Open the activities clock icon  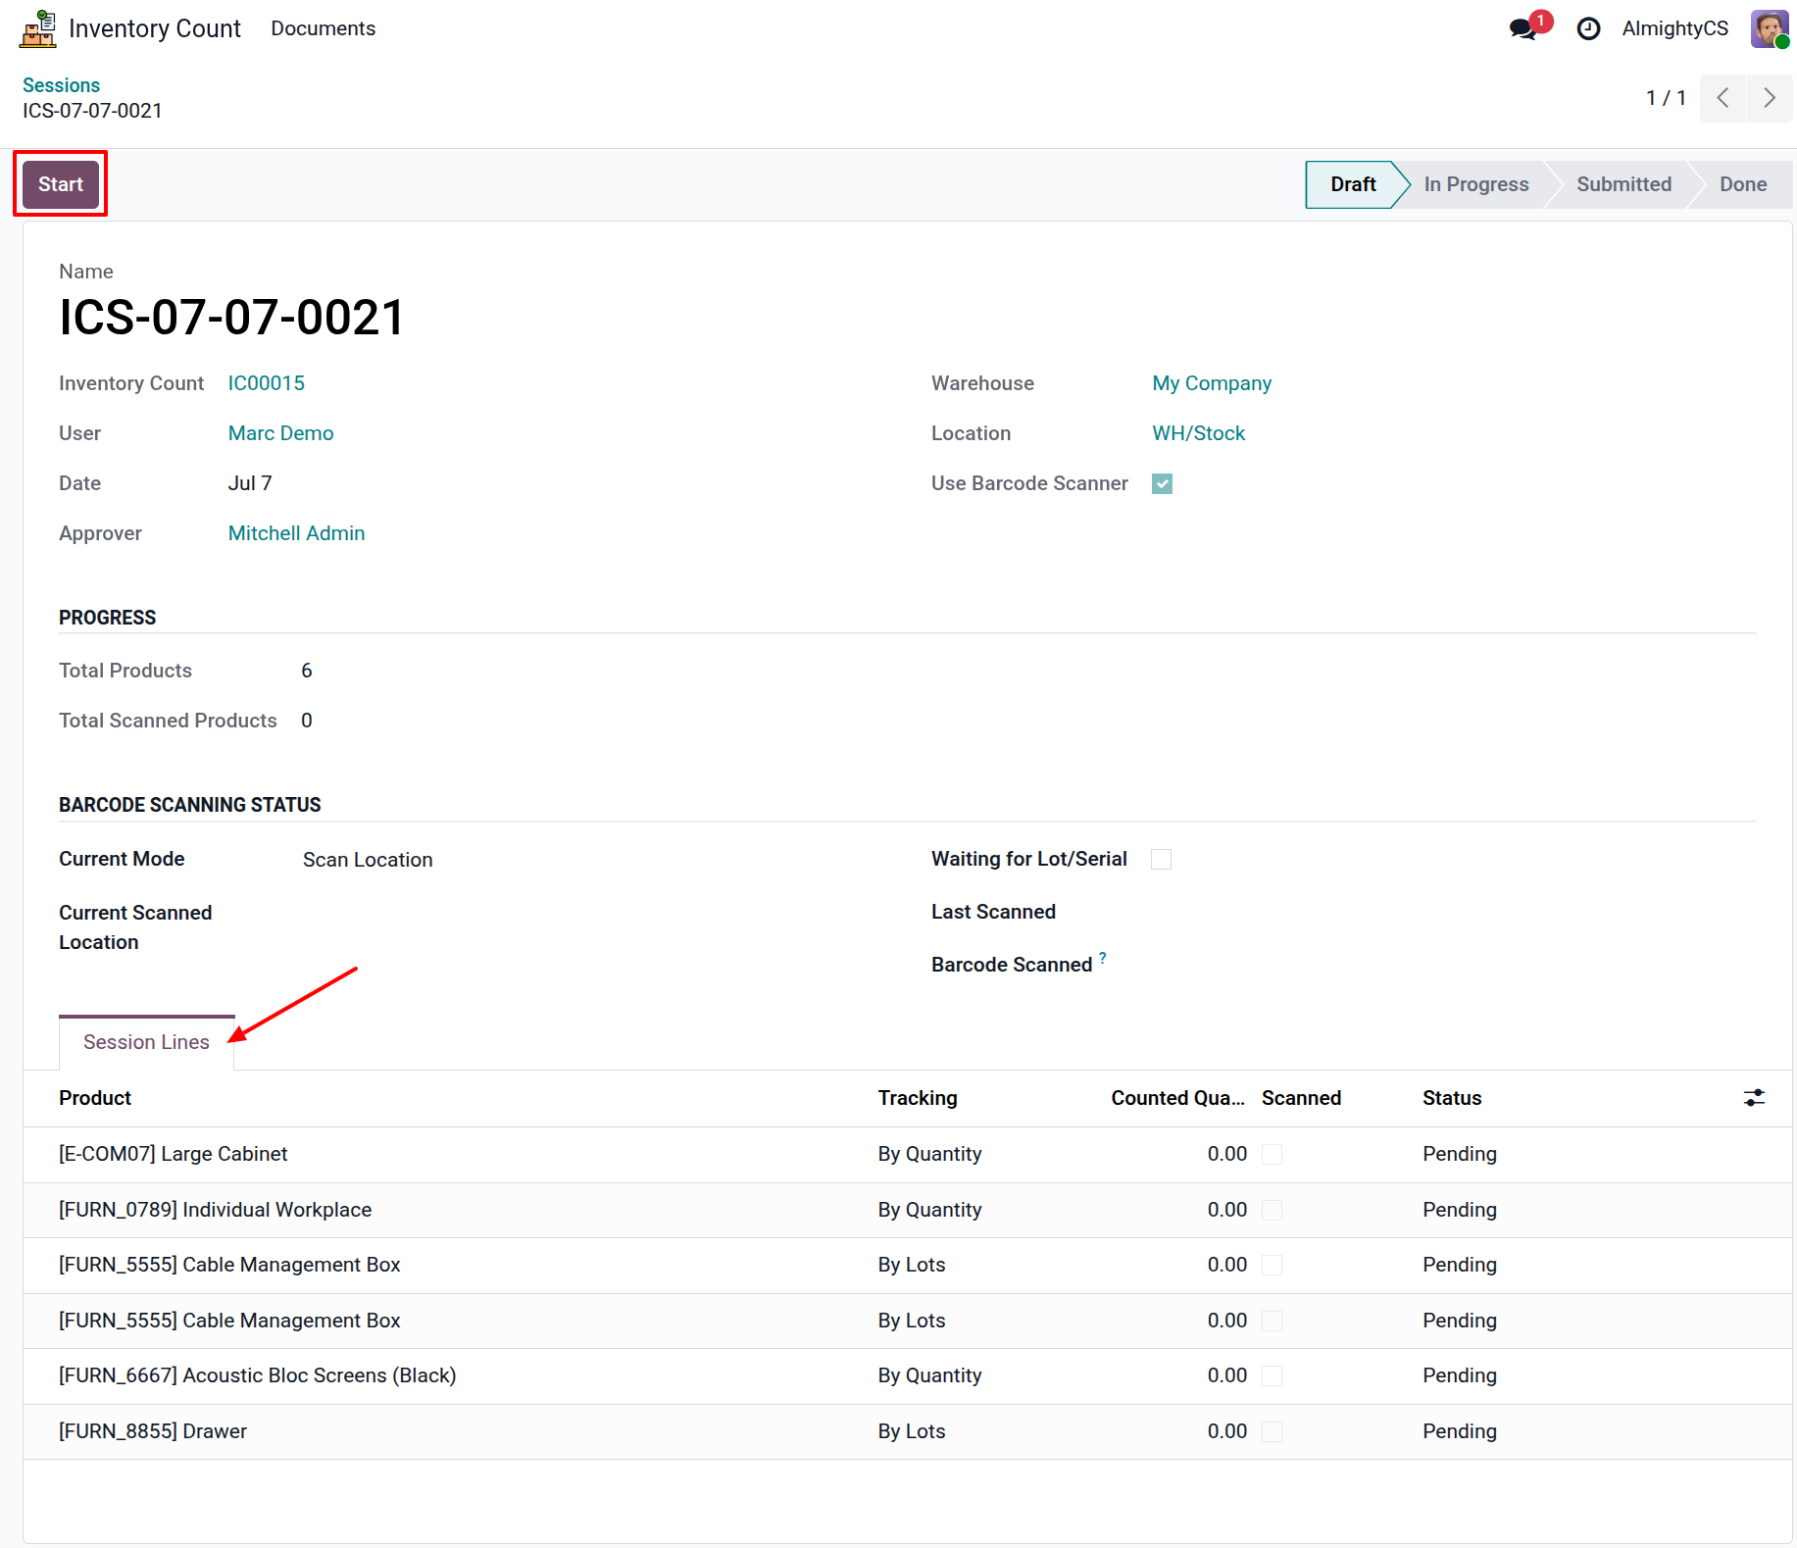coord(1588,28)
